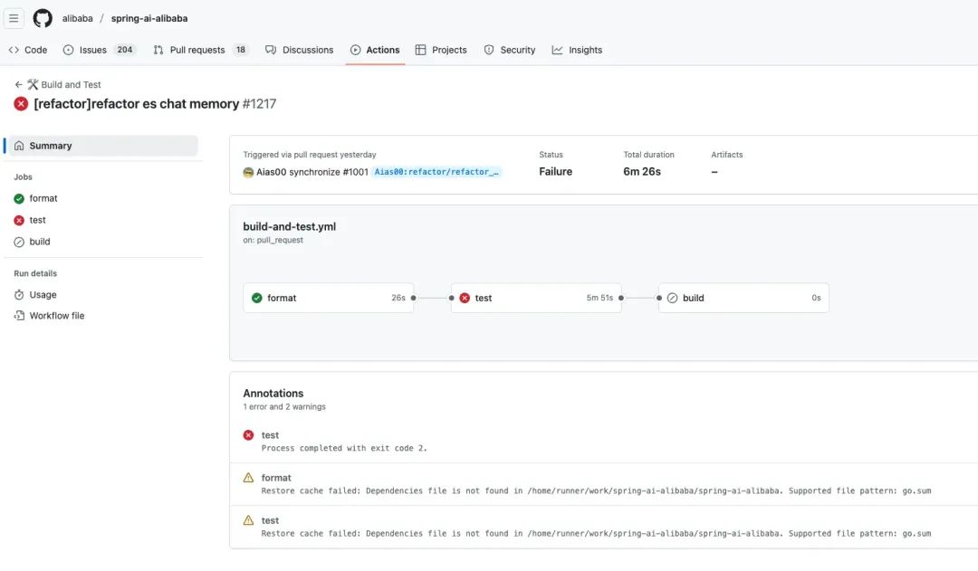
Task: Open the hamburger navigation menu
Action: [14, 18]
